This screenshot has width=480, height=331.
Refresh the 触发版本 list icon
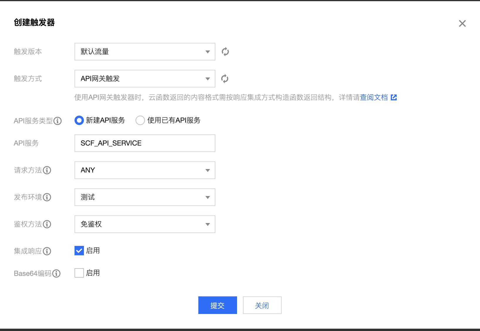point(225,52)
